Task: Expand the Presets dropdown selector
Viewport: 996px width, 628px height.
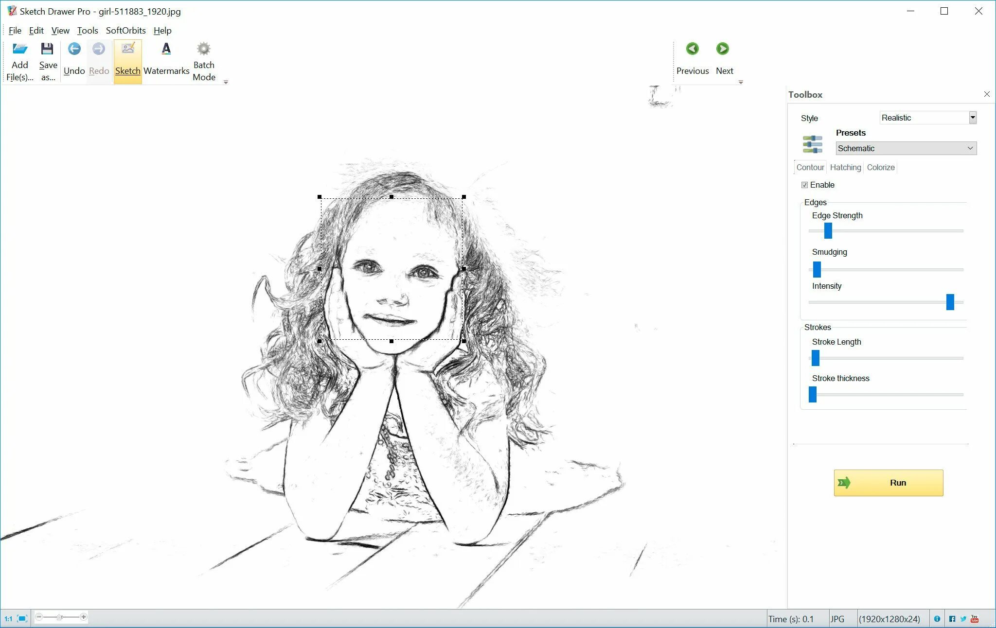Action: pyautogui.click(x=970, y=148)
